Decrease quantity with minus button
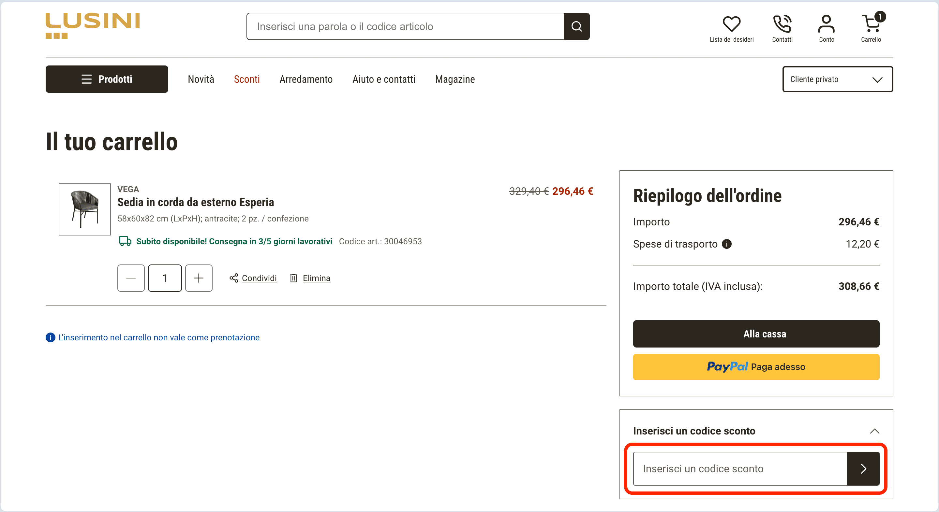Image resolution: width=939 pixels, height=512 pixels. (x=131, y=278)
